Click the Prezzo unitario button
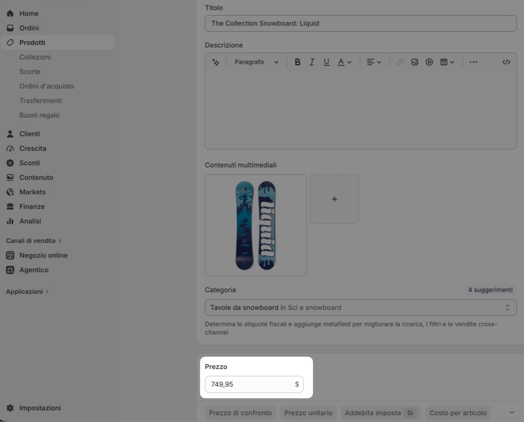Viewport: 524px width, 422px height. (x=308, y=413)
